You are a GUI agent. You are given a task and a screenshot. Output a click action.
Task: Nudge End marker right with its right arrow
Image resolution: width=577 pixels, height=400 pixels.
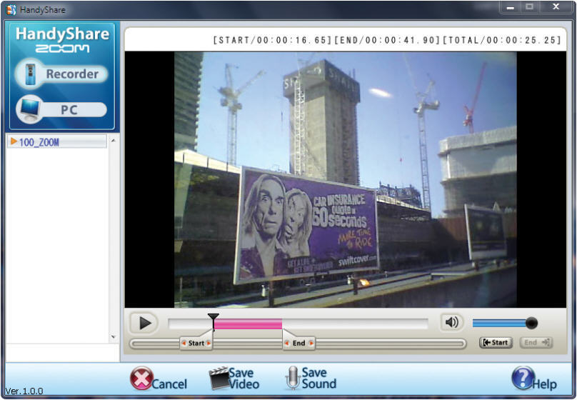point(311,344)
